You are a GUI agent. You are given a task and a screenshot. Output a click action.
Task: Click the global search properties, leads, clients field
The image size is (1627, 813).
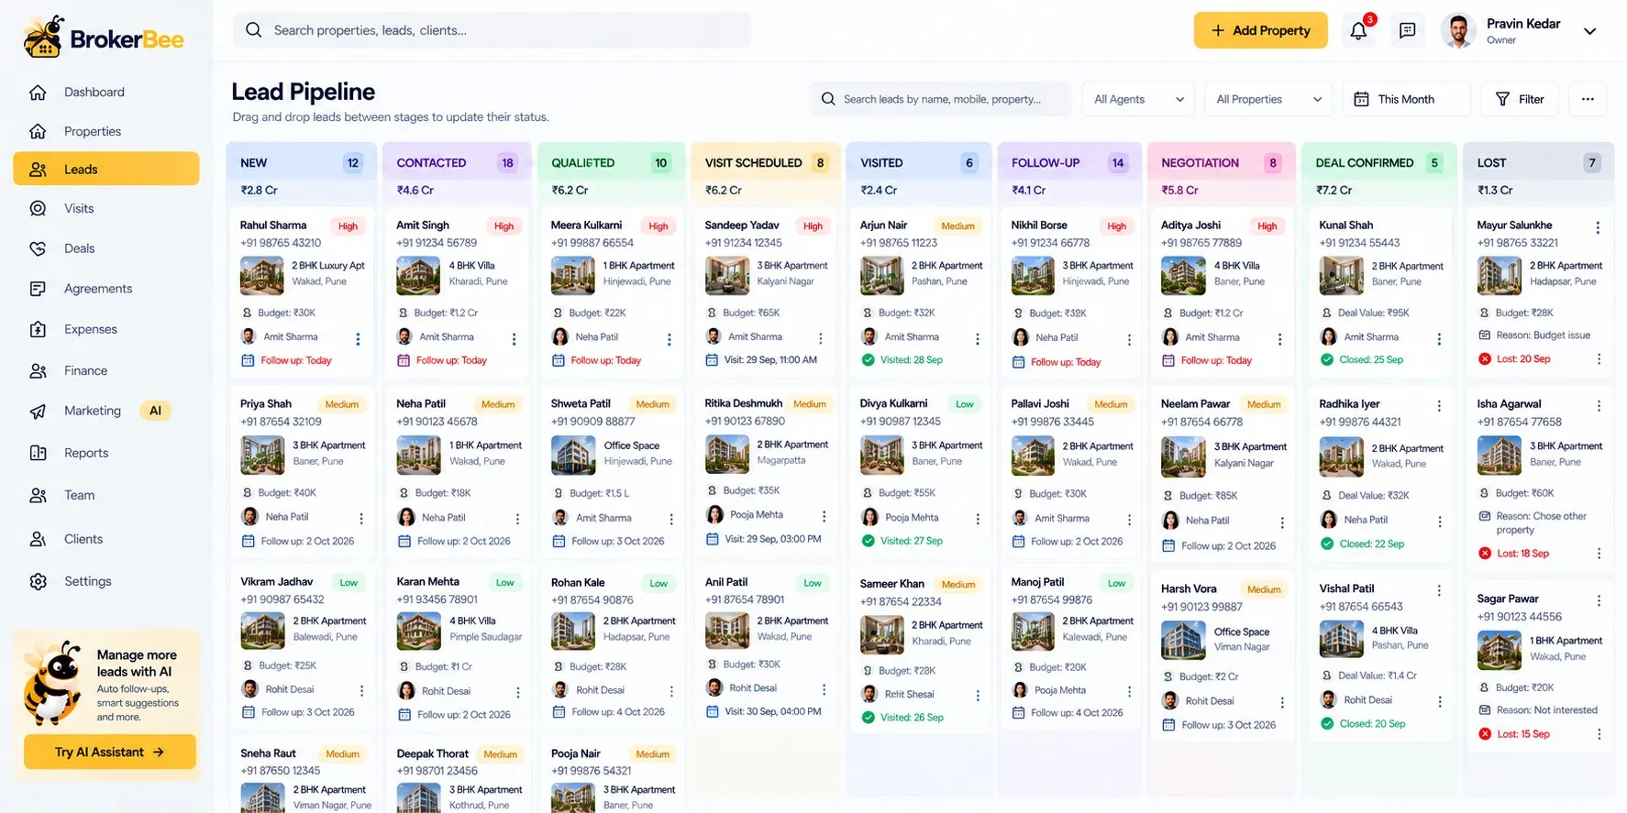tap(492, 30)
